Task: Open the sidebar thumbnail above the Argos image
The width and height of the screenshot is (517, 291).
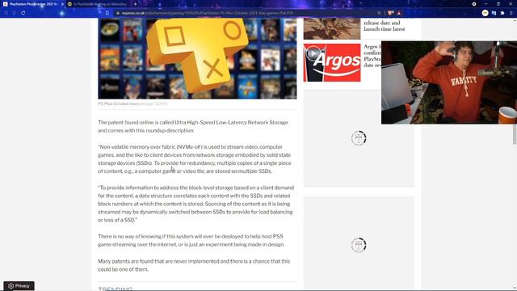Action: [332, 29]
